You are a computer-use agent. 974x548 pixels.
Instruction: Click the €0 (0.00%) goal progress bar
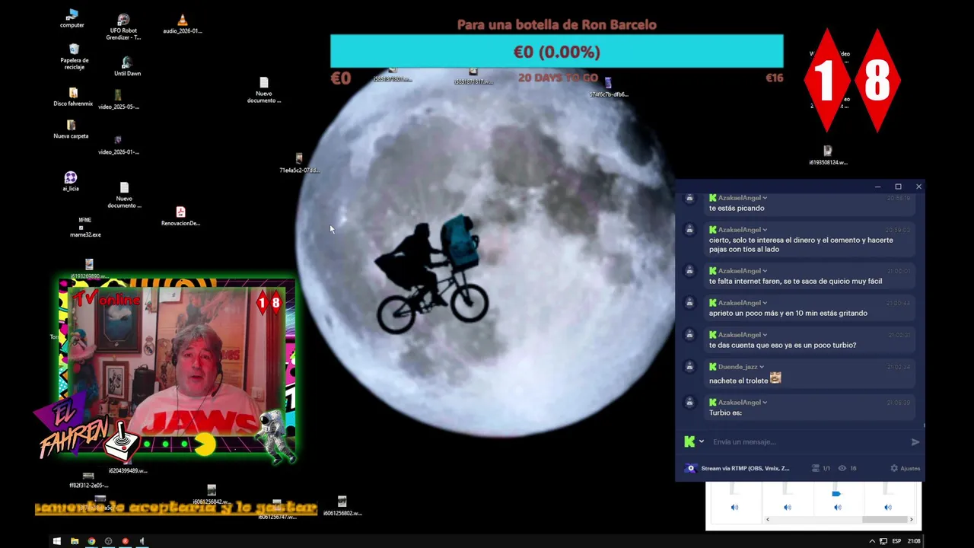click(x=557, y=52)
